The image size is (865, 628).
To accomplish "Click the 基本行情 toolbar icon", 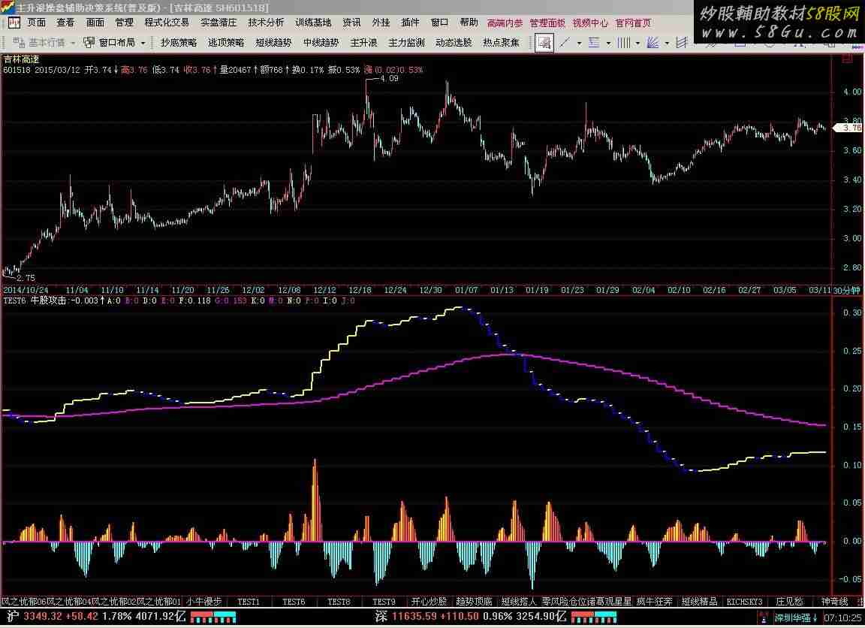I will pyautogui.click(x=19, y=43).
